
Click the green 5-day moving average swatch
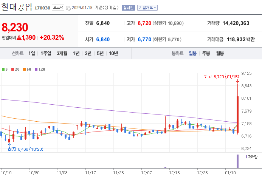tap(3, 69)
